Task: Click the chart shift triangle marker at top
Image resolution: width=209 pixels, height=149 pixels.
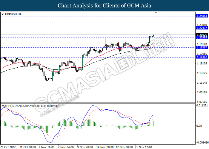Action: (156, 13)
